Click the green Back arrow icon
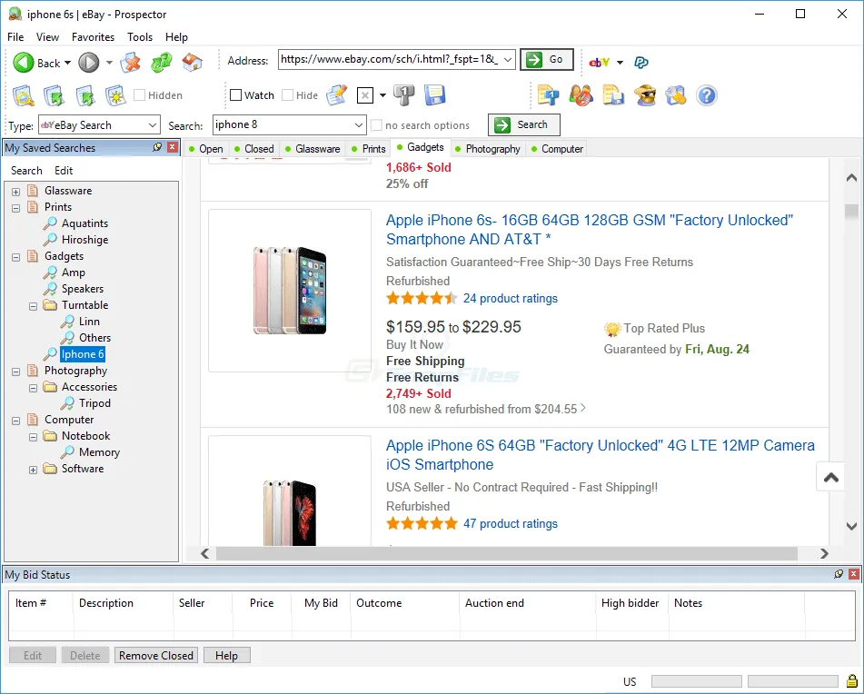Screen dimensions: 864x694 click(x=23, y=63)
